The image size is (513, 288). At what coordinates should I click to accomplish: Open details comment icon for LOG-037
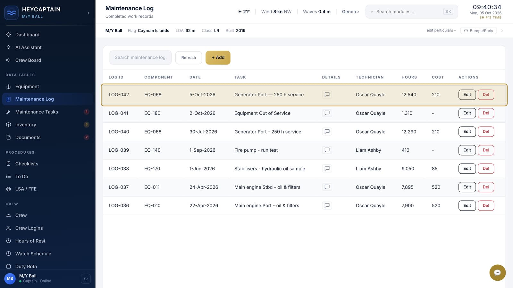(x=327, y=187)
